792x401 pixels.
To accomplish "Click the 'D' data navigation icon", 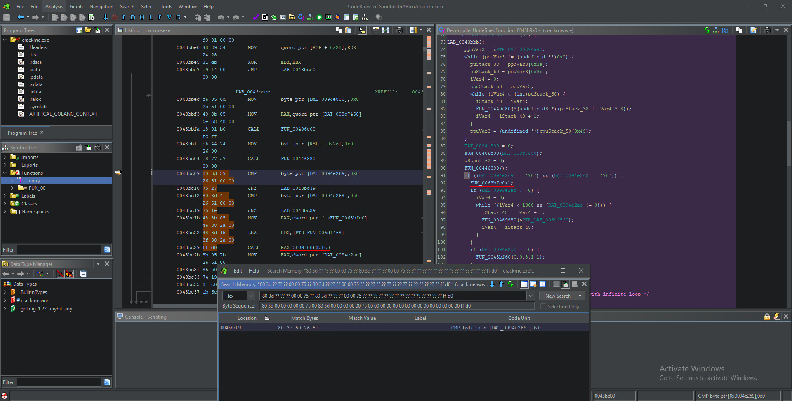I will pos(133,17).
